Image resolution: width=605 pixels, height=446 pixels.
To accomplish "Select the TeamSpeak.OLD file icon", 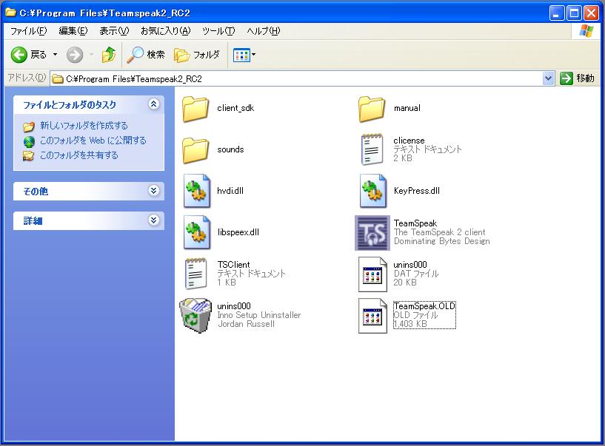I will pos(372,316).
